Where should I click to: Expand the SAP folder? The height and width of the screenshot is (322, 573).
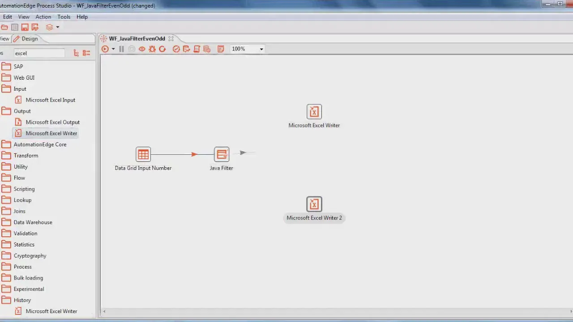point(12,66)
